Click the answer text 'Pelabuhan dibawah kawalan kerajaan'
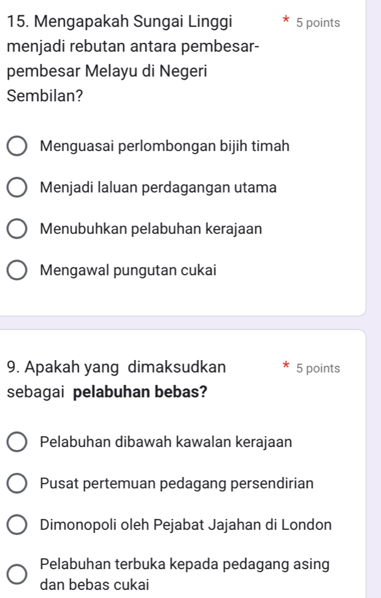 (x=166, y=441)
